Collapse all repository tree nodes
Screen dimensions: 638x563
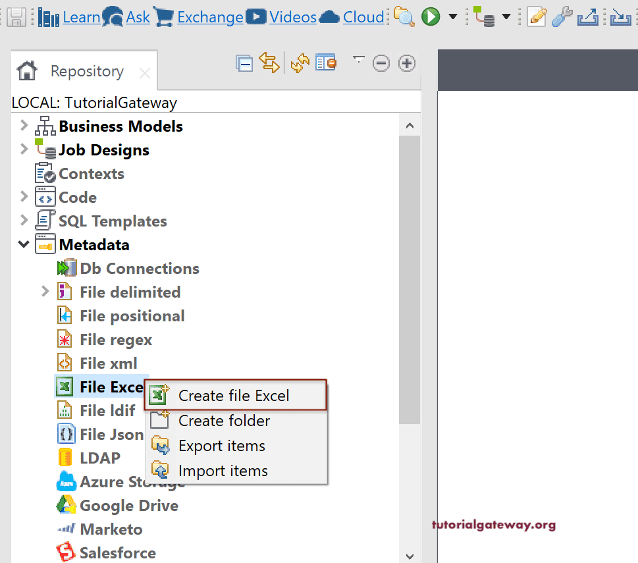pos(244,63)
